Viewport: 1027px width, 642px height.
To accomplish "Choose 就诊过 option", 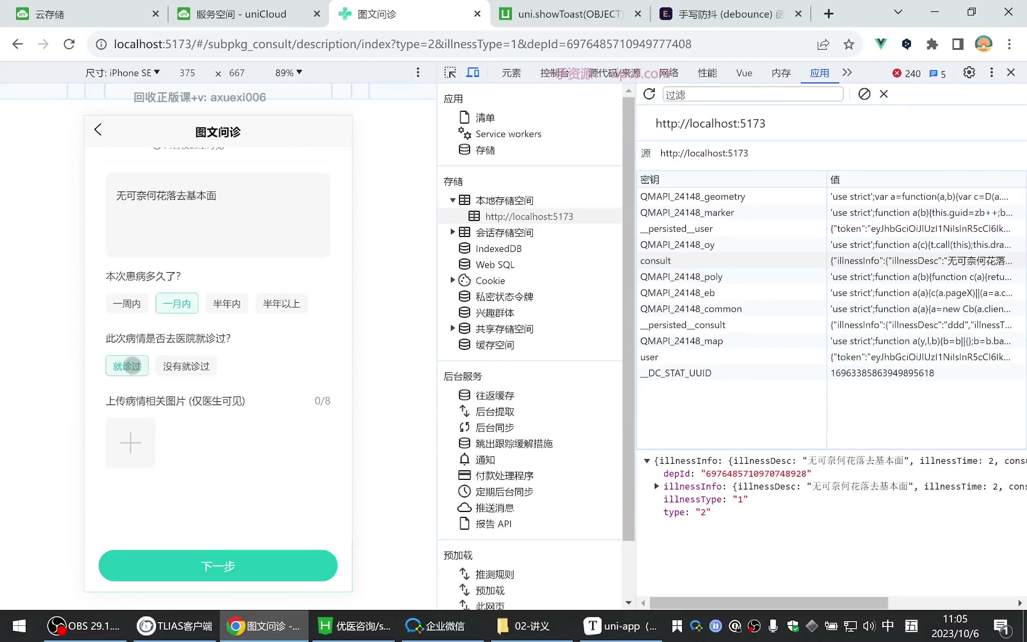I will click(x=127, y=366).
